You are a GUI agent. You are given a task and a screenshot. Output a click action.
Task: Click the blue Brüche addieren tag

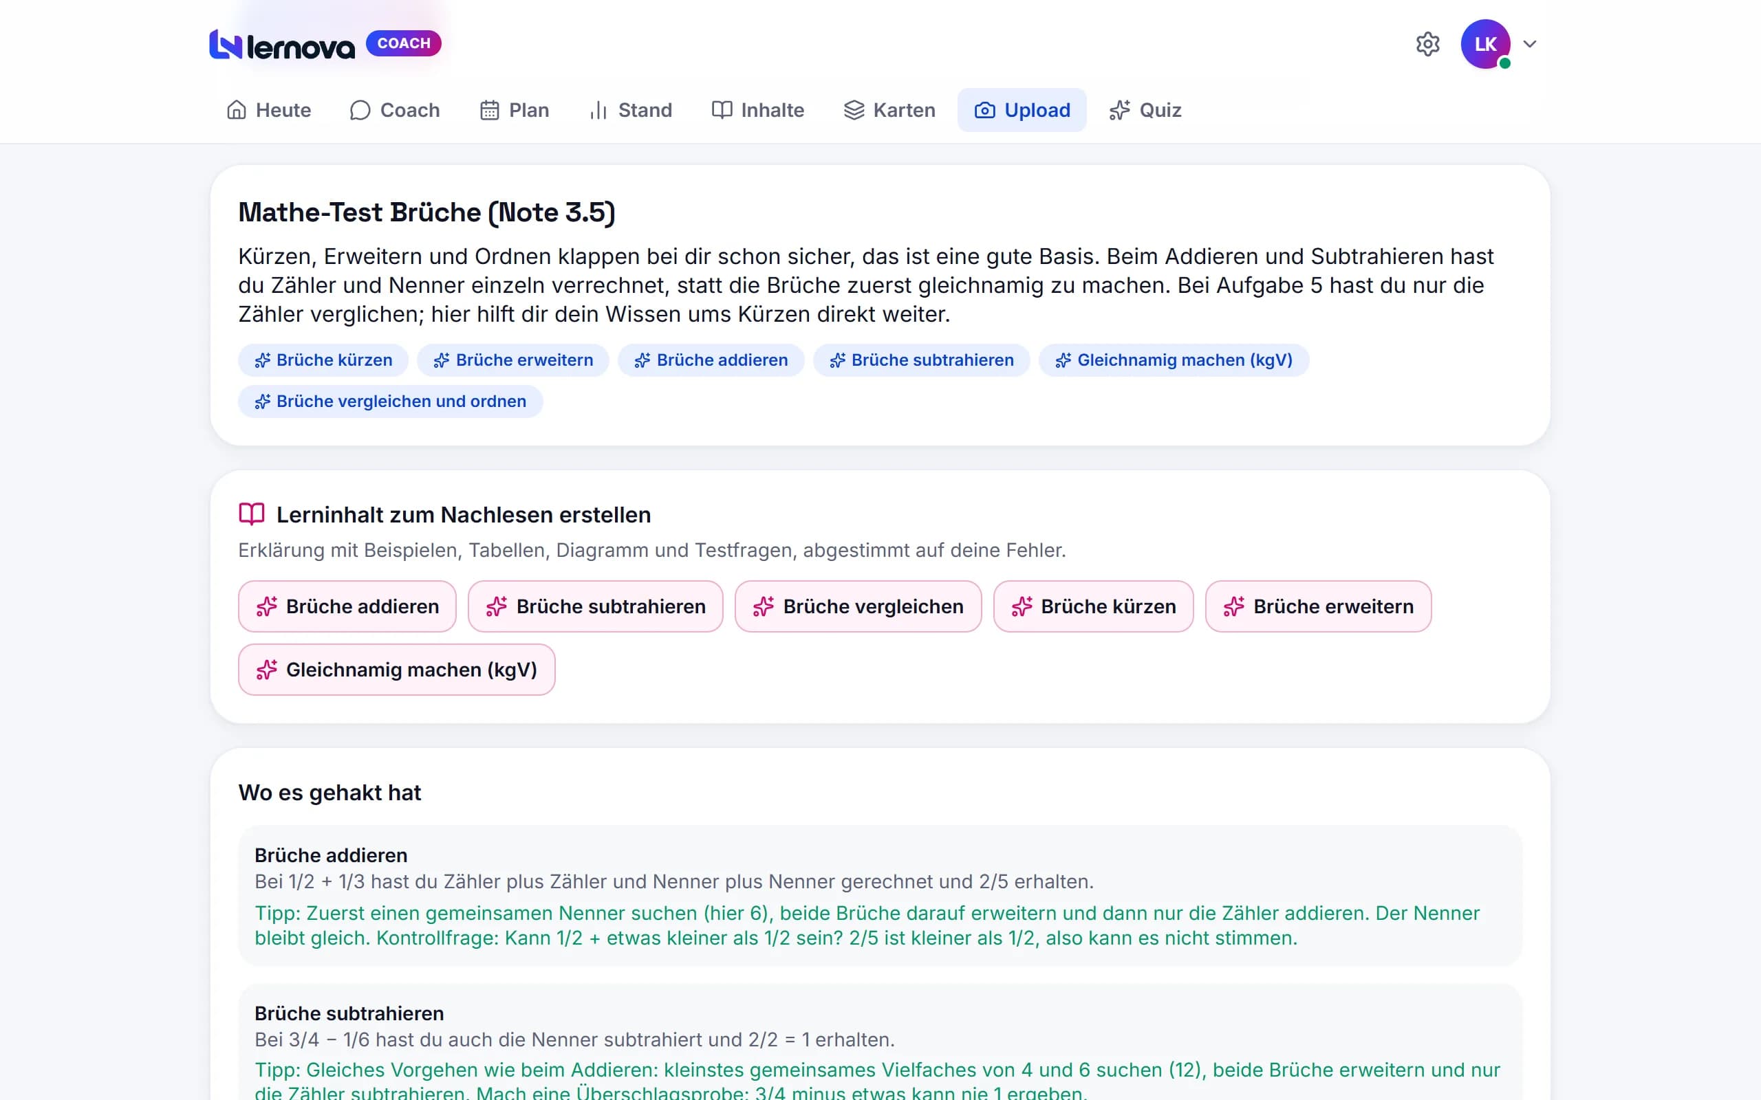click(711, 360)
